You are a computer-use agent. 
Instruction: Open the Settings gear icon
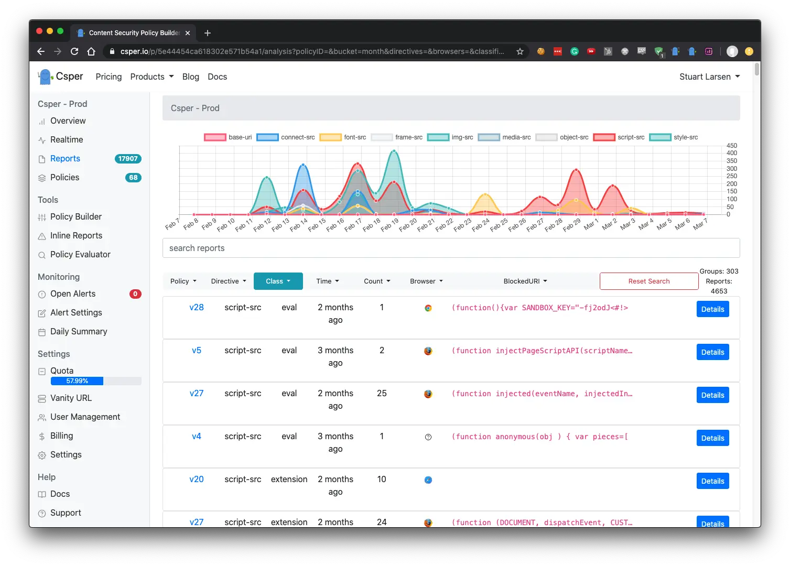tap(42, 455)
